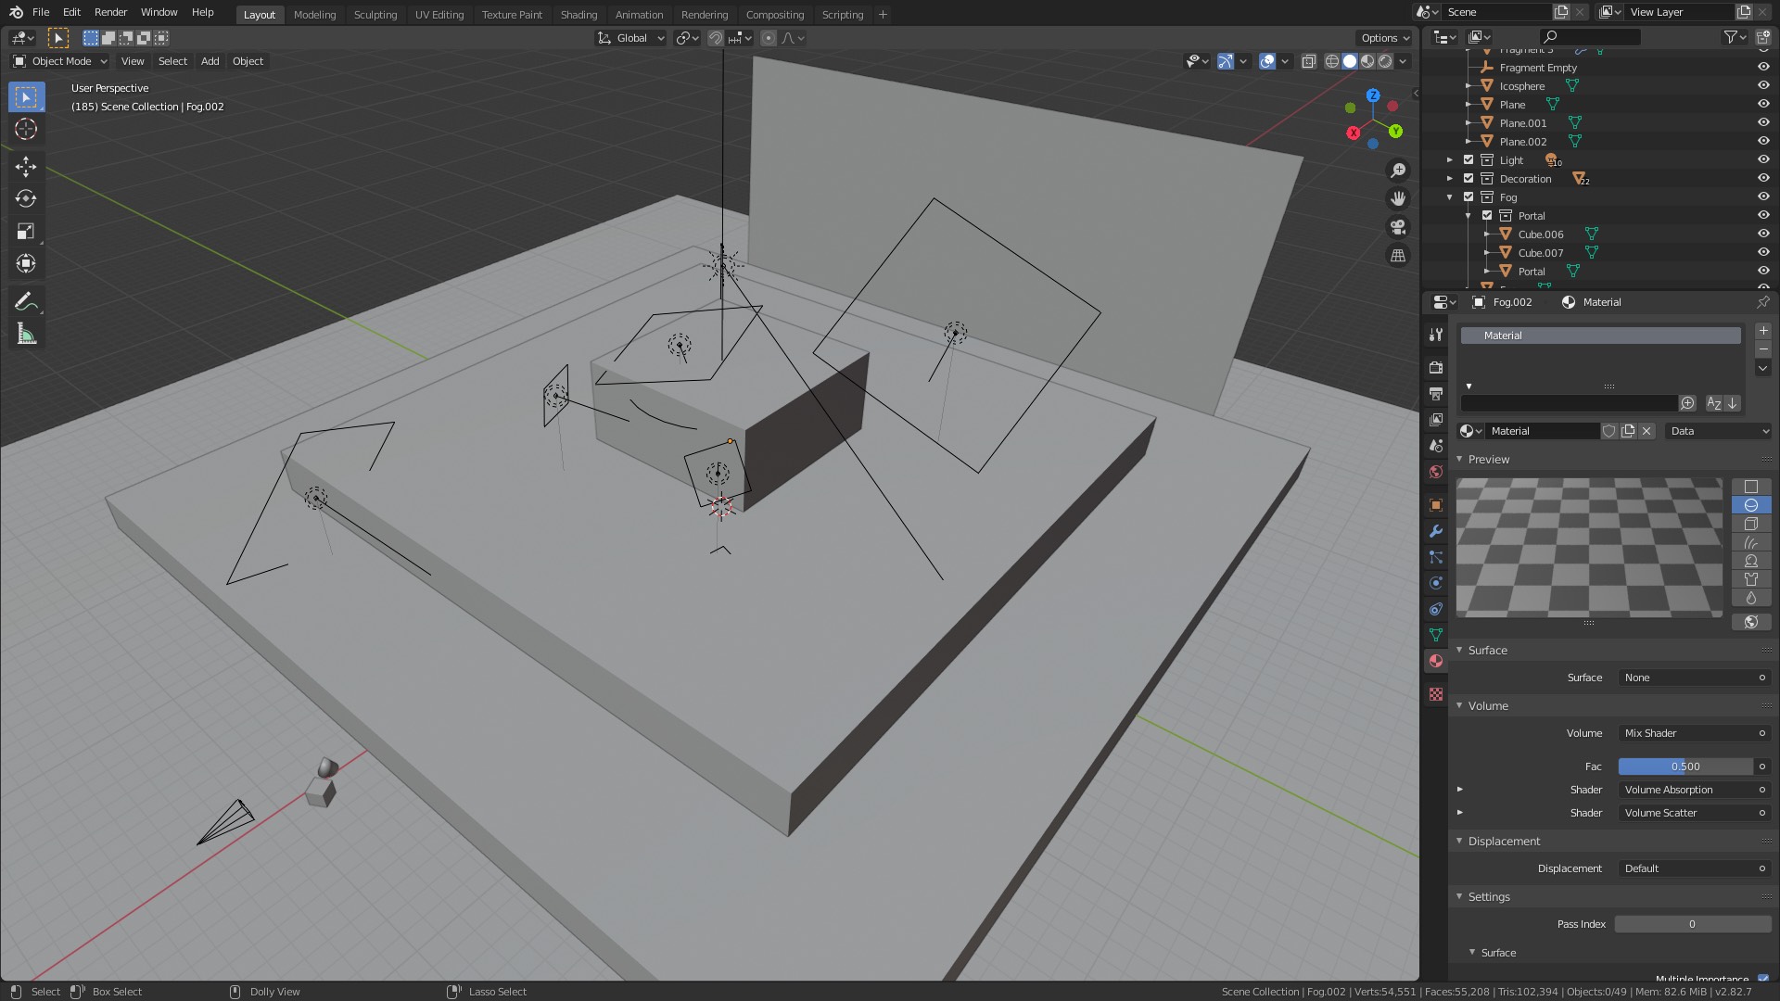Viewport: 1780px width, 1001px height.
Task: Open the Tool properties tab
Action: click(1436, 335)
